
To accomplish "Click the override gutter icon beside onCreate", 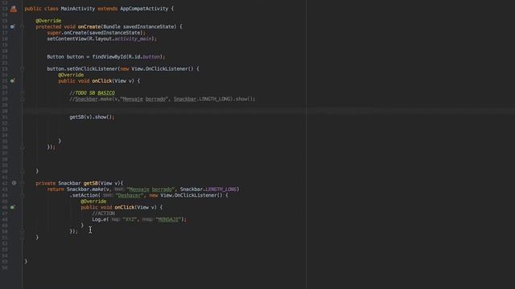I will tap(13, 26).
